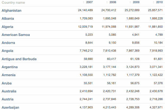Open the Azerbaijan country link
Screen dimensions: 165x110
pos(10,108)
